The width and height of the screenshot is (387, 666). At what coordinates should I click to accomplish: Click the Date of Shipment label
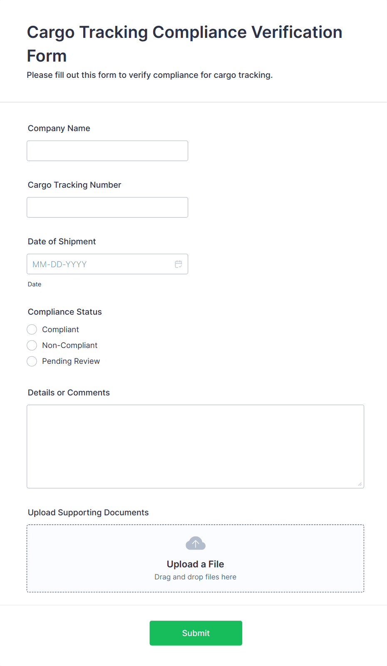click(x=62, y=241)
